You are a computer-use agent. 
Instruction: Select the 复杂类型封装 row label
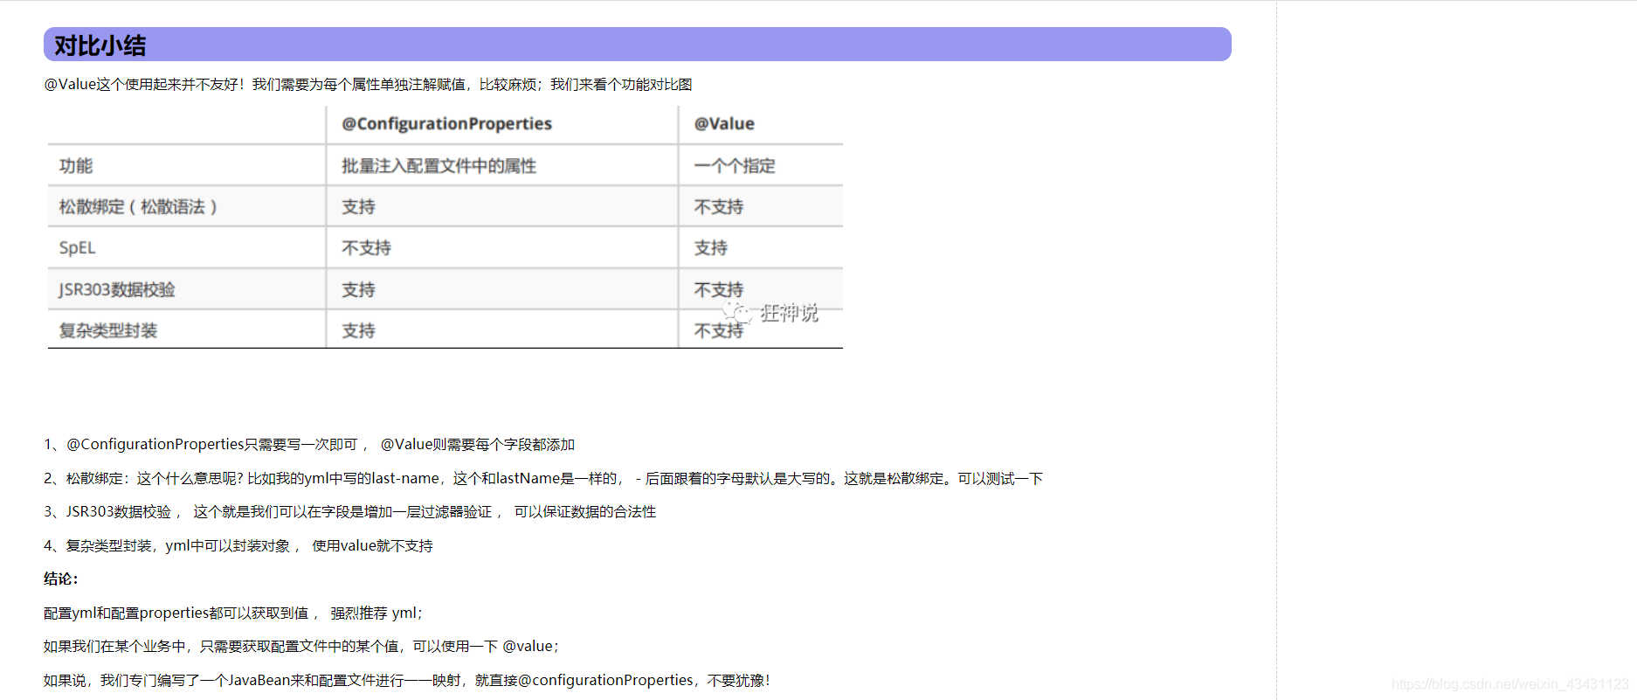[108, 331]
